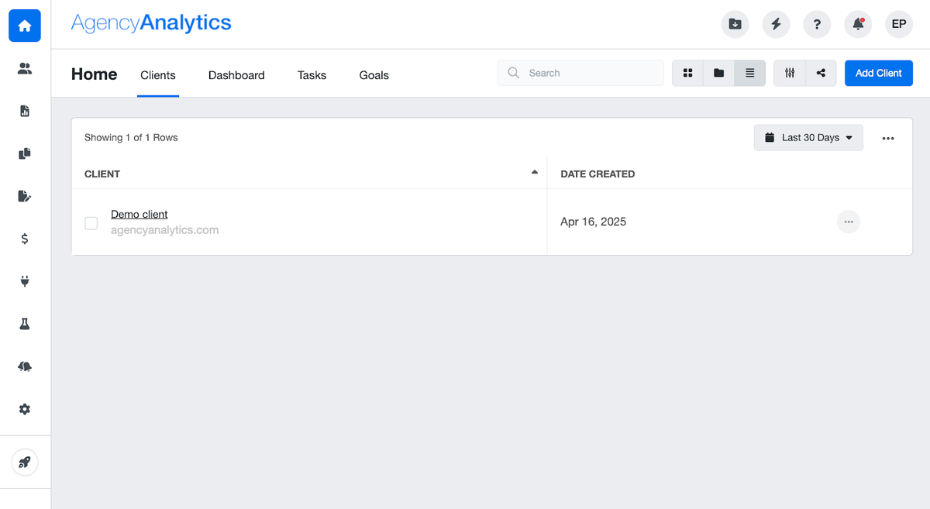The image size is (930, 509).
Task: Open the Last 30 Days dropdown
Action: (x=808, y=137)
